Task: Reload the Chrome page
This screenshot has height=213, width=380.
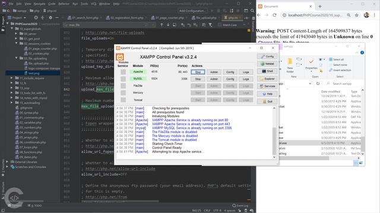Action: (x=274, y=15)
